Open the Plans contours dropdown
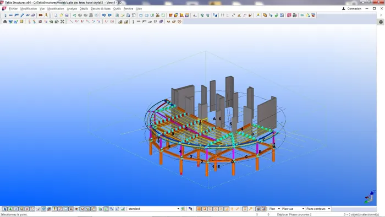 pyautogui.click(x=318, y=209)
